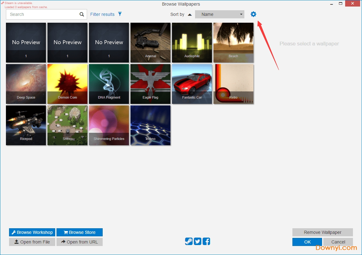This screenshot has height=255, width=362.
Task: Open the Name sorting dropdown
Action: [219, 14]
